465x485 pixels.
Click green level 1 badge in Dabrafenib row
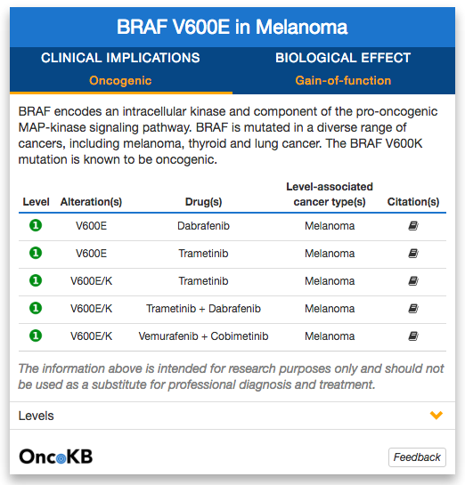click(36, 225)
